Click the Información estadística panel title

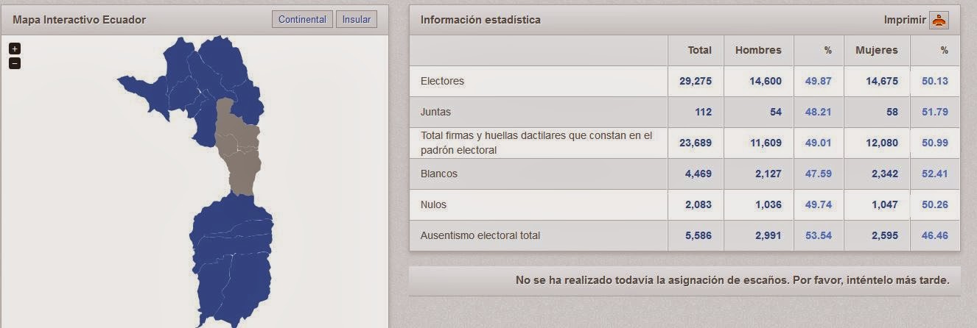[480, 20]
